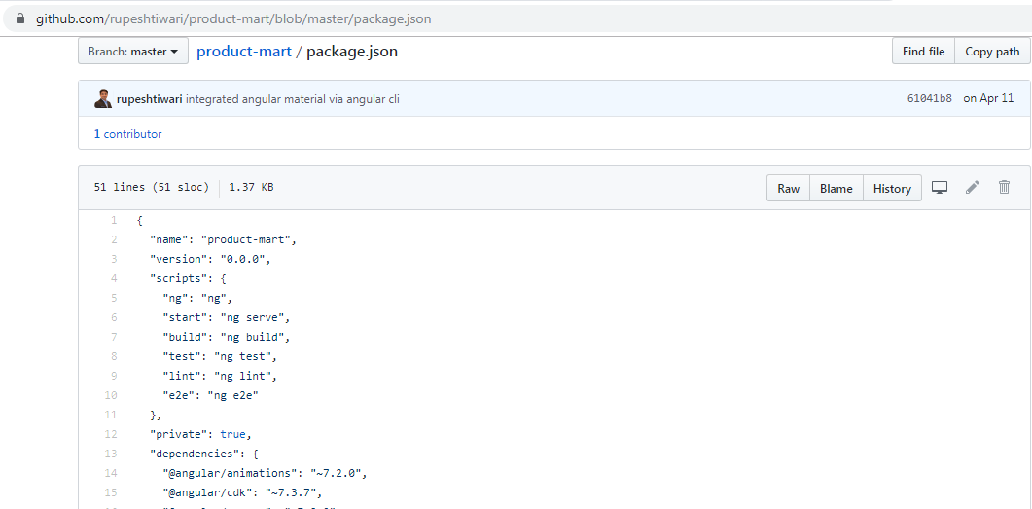Select line number 4 in the code
Viewport: 1032px width, 509px height.
(114, 278)
